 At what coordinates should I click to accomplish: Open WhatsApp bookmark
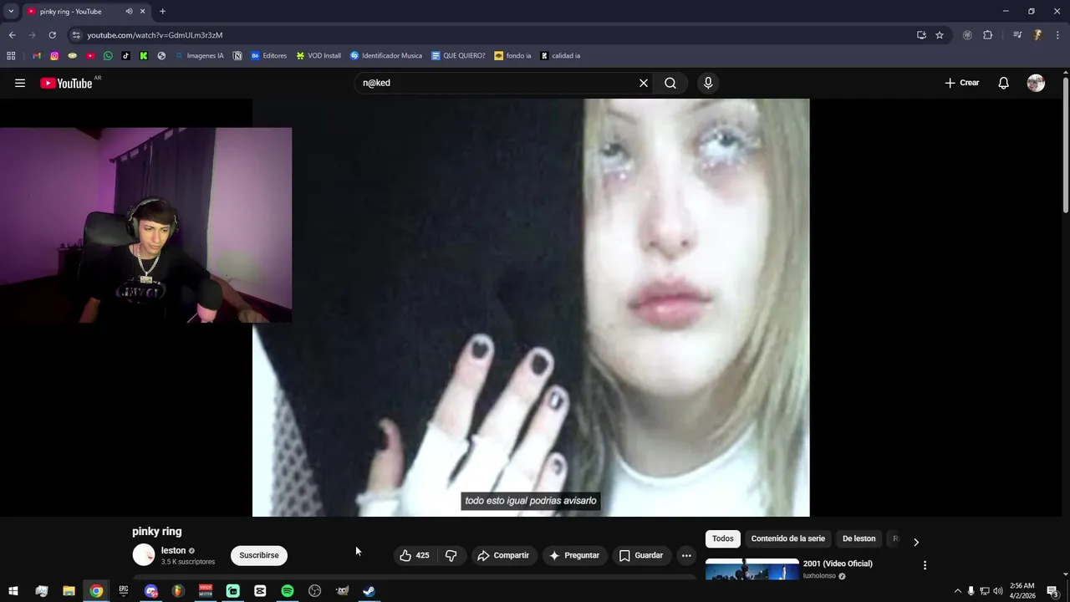108,56
